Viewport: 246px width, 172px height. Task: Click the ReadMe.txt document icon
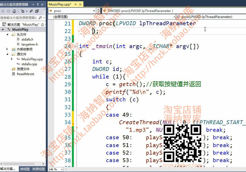[x=14, y=74]
